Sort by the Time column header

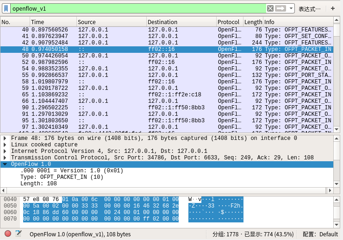click(53, 22)
